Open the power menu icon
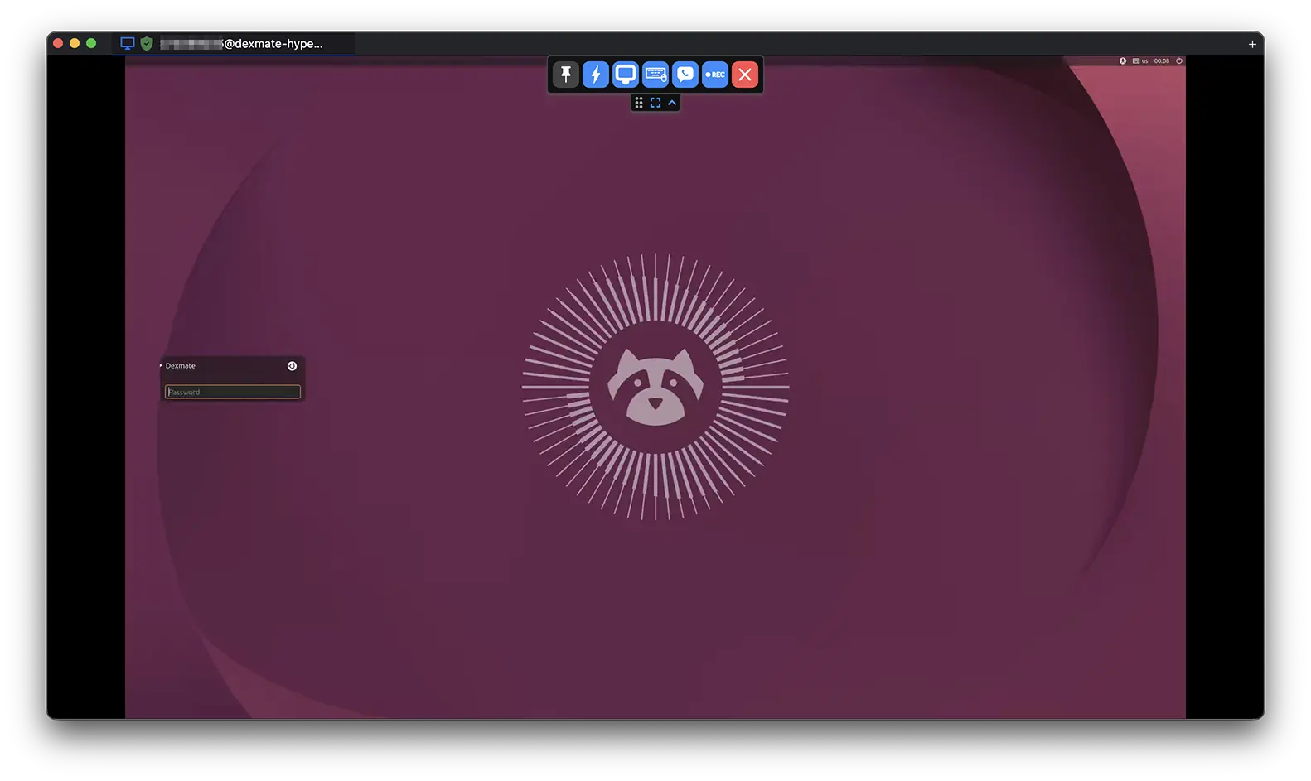This screenshot has height=781, width=1311. (x=1179, y=60)
